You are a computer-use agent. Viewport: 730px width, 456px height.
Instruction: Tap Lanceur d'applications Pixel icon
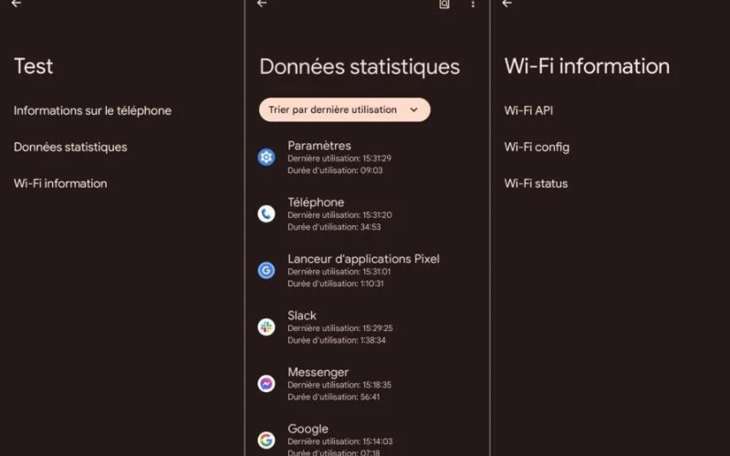tap(266, 270)
